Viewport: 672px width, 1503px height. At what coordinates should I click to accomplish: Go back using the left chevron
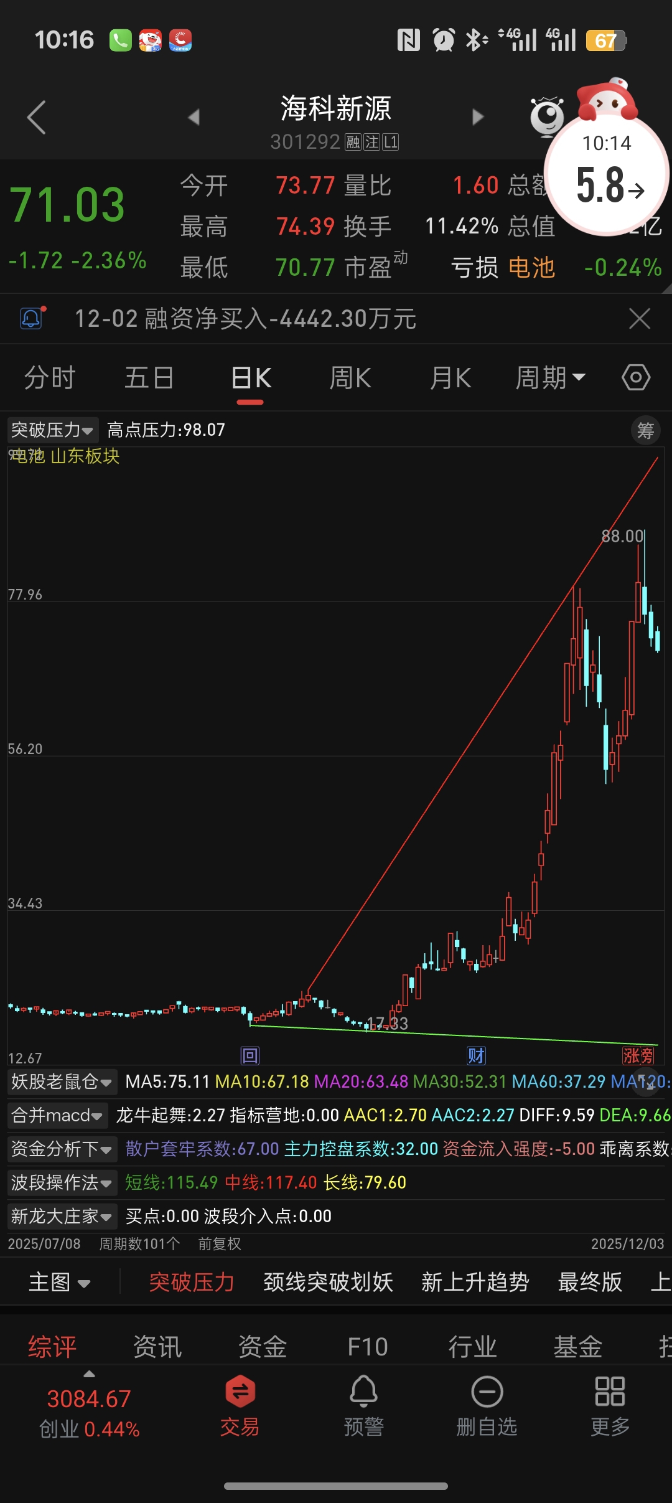tap(37, 117)
